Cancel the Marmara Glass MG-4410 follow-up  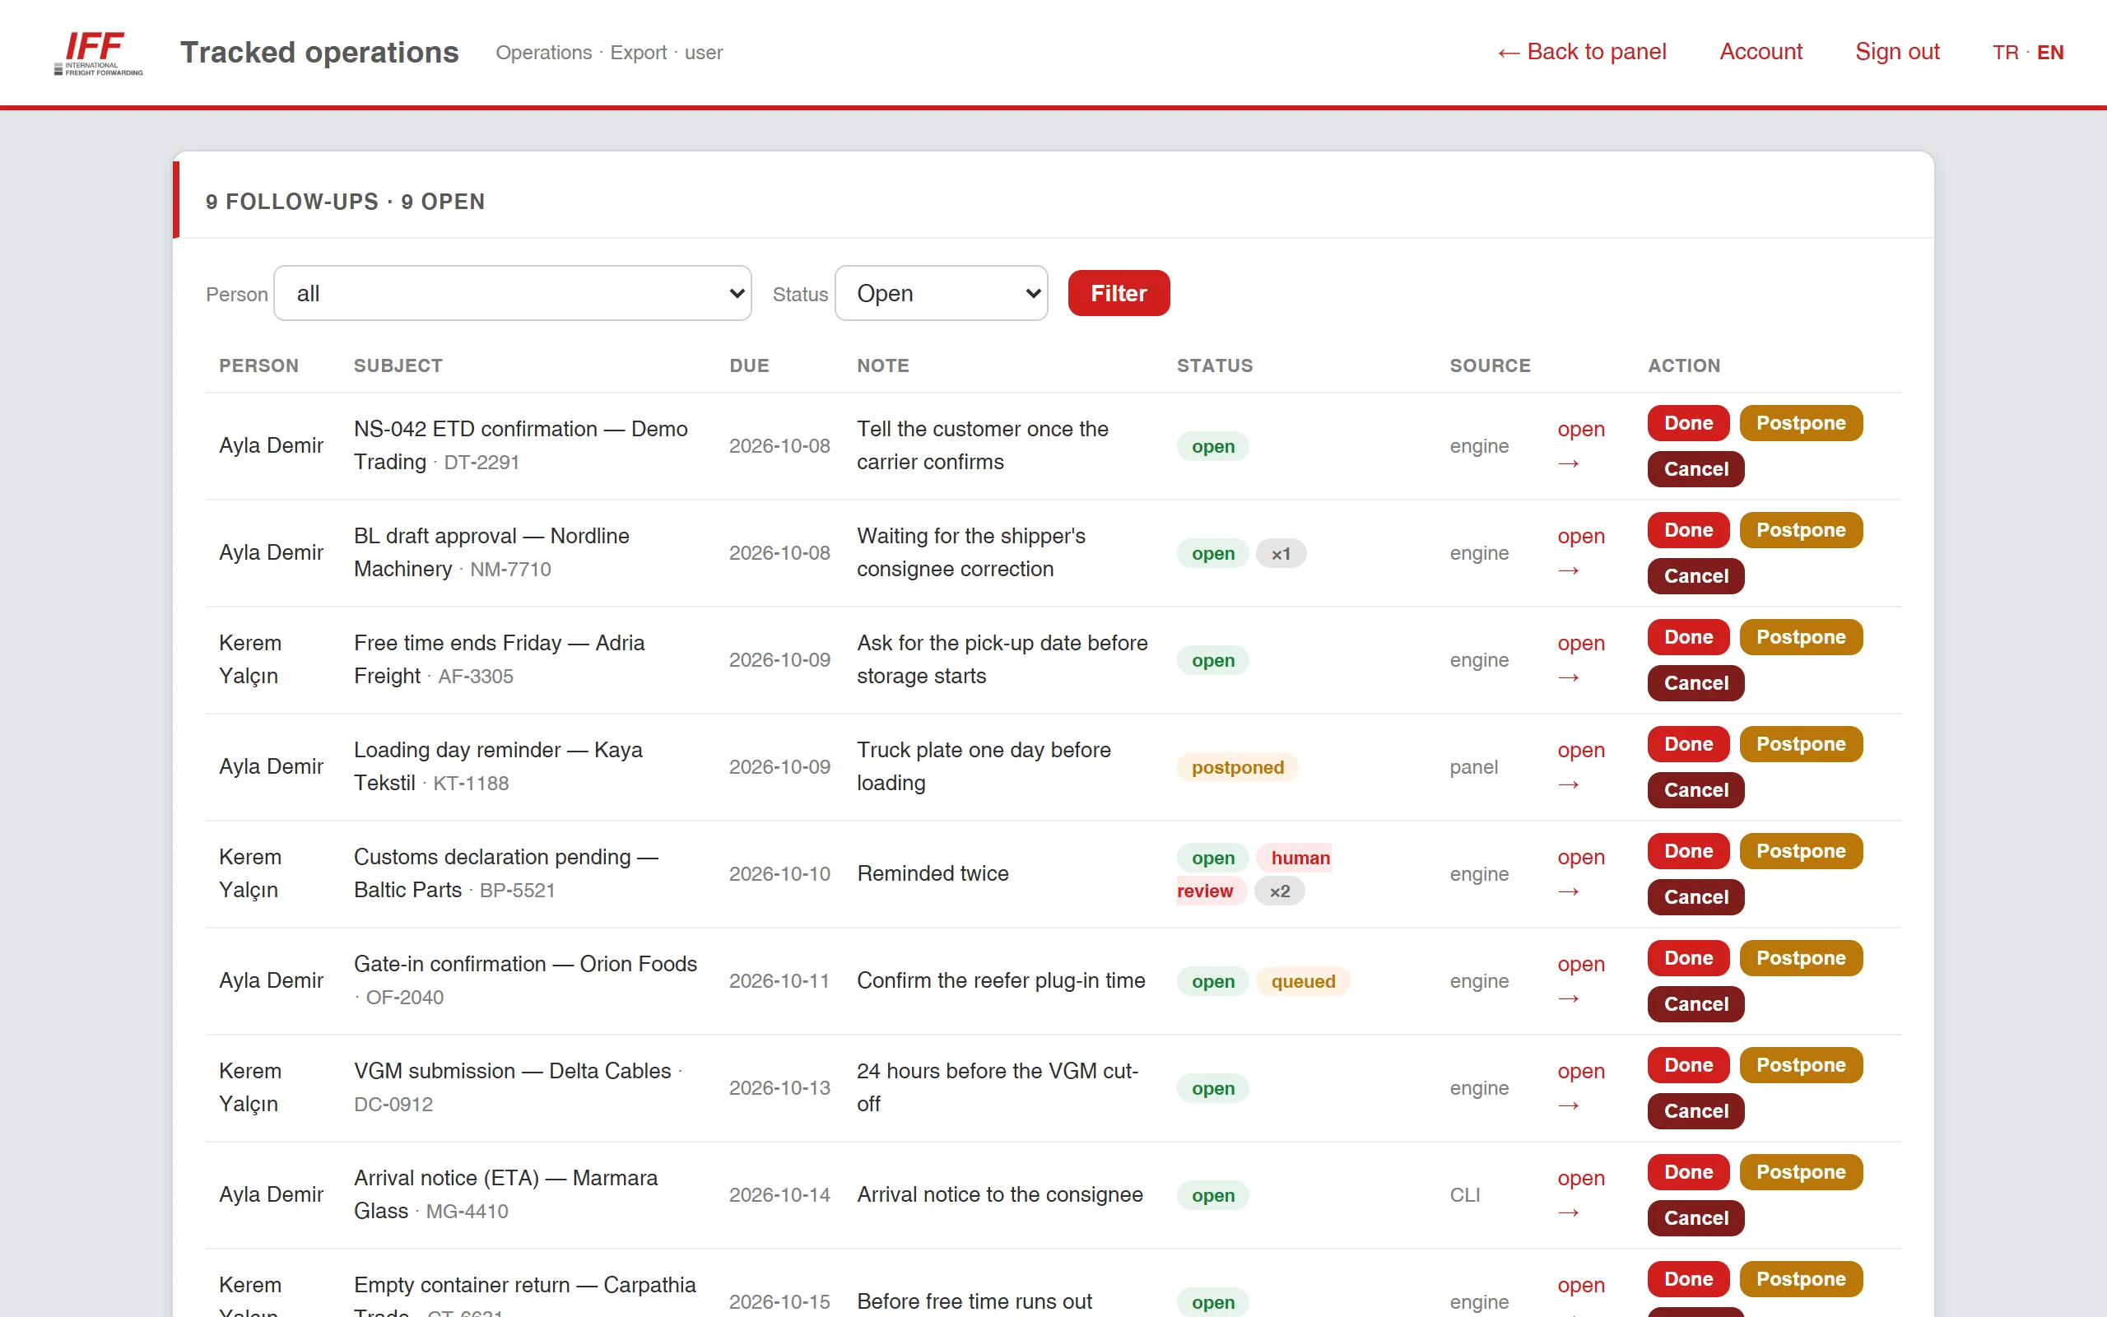[1695, 1218]
